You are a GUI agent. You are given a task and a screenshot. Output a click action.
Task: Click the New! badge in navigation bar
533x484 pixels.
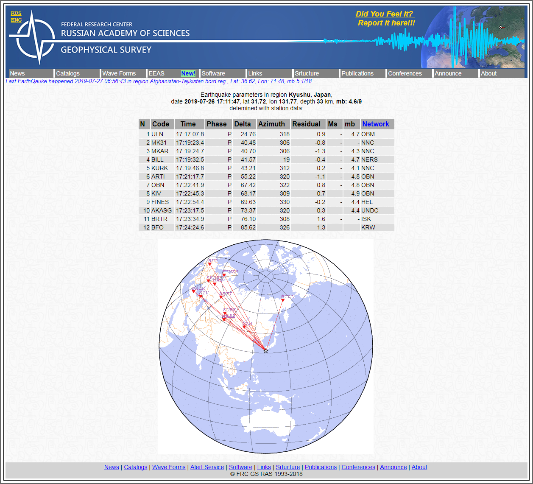point(188,73)
